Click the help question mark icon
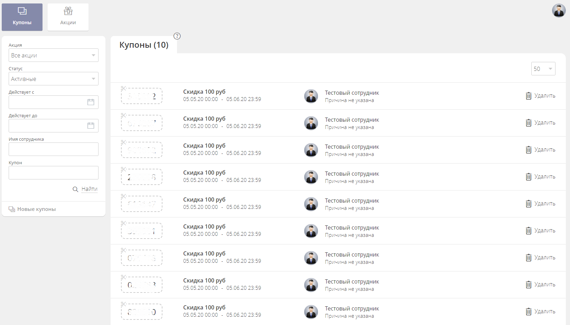The height and width of the screenshot is (325, 570). click(x=177, y=36)
